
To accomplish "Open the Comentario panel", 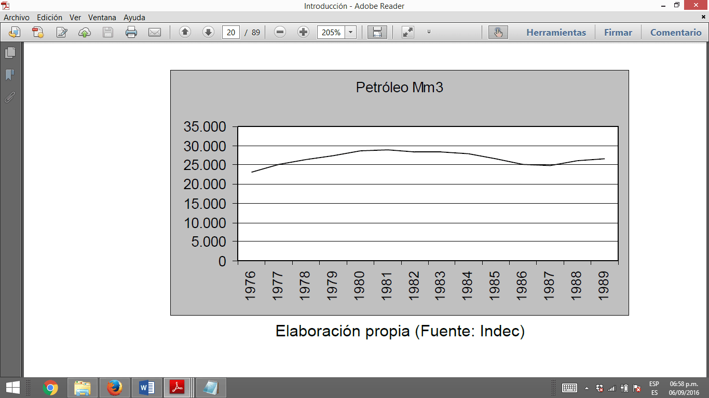I will click(675, 32).
